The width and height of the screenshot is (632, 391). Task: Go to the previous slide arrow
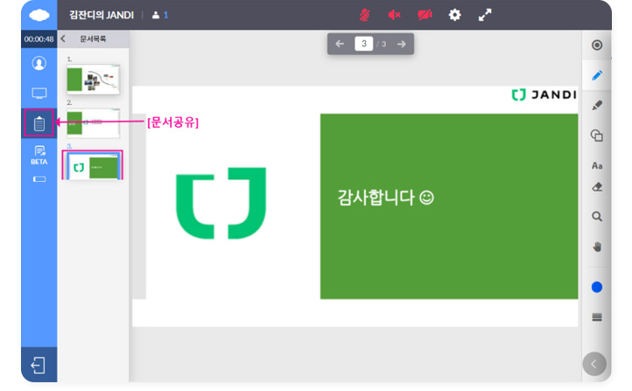coord(341,44)
